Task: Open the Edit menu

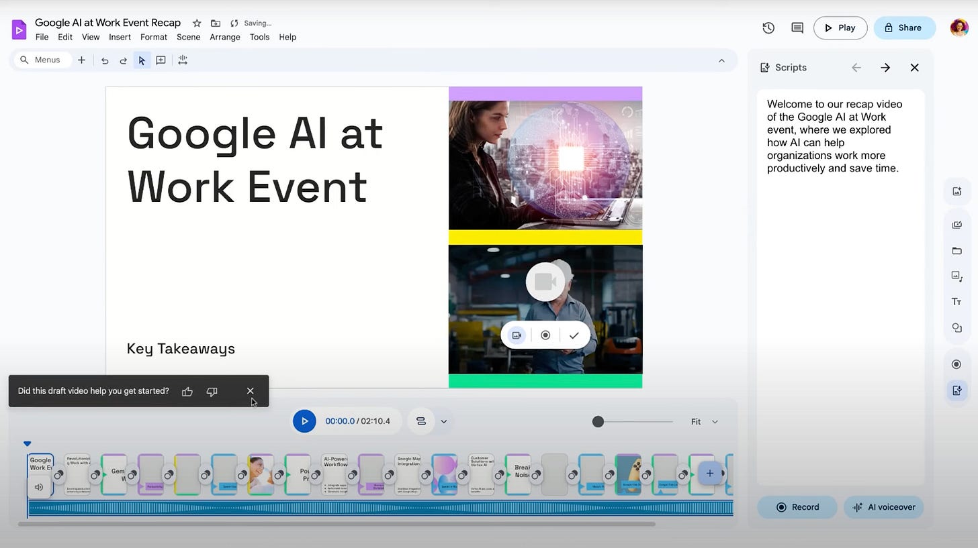Action: (x=65, y=38)
